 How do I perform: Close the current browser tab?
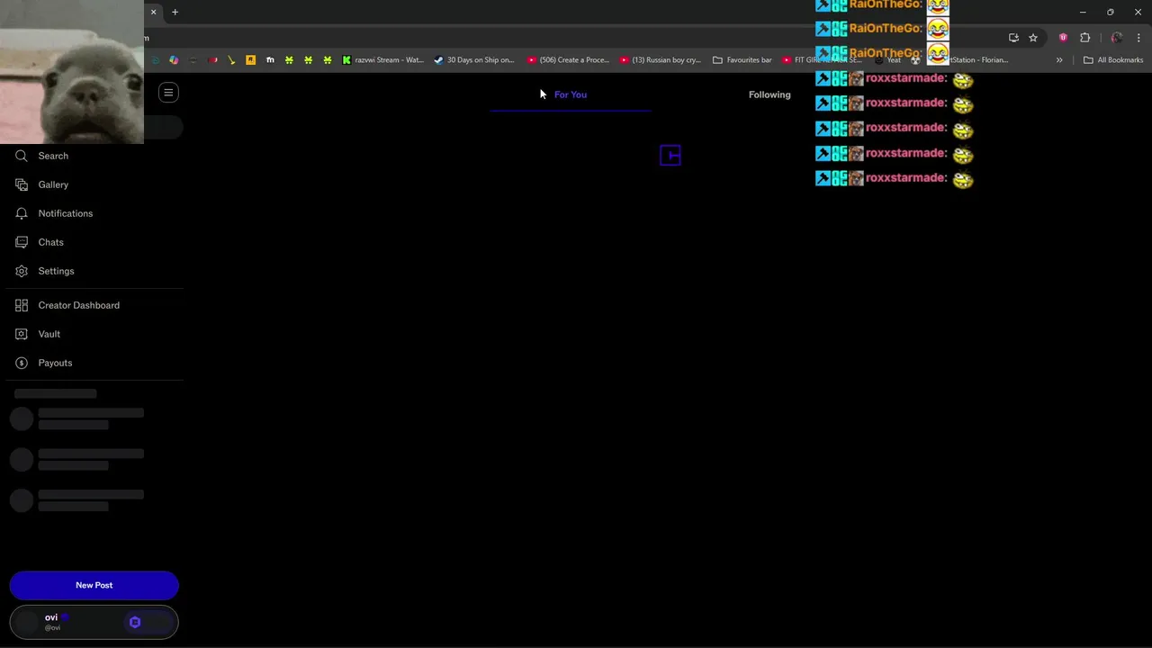point(153,12)
